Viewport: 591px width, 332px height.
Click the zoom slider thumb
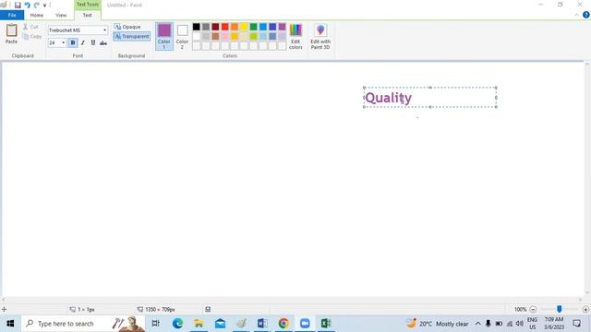560,309
